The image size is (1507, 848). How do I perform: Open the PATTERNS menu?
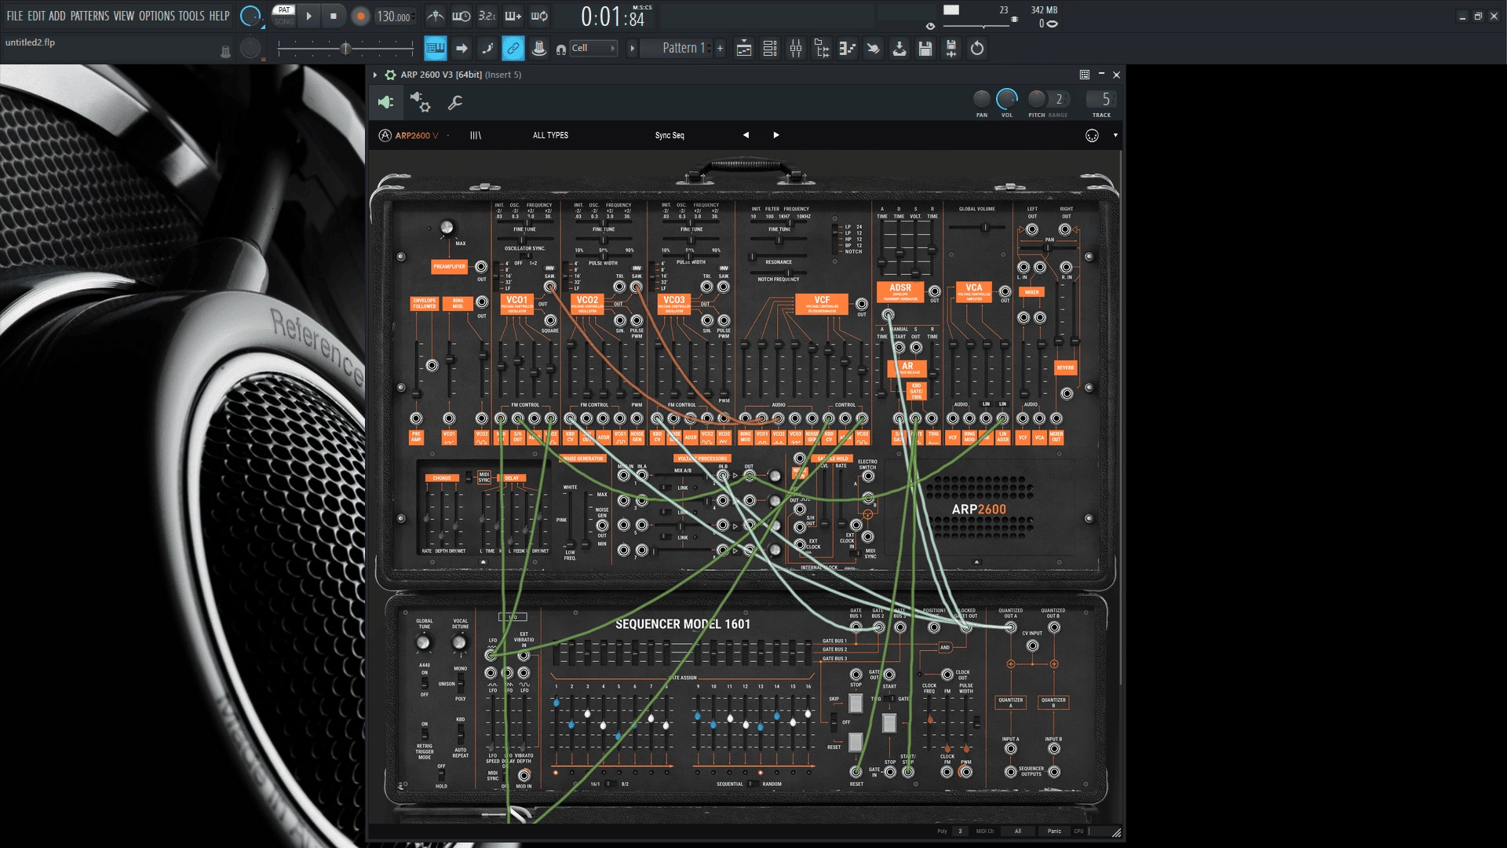pos(89,16)
